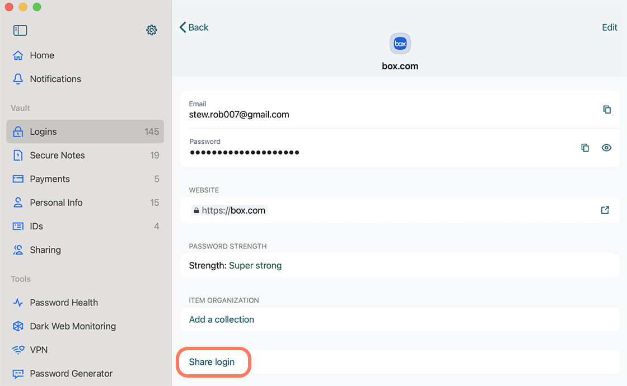The width and height of the screenshot is (627, 386).
Task: Go back to the logins list
Action: tap(194, 27)
